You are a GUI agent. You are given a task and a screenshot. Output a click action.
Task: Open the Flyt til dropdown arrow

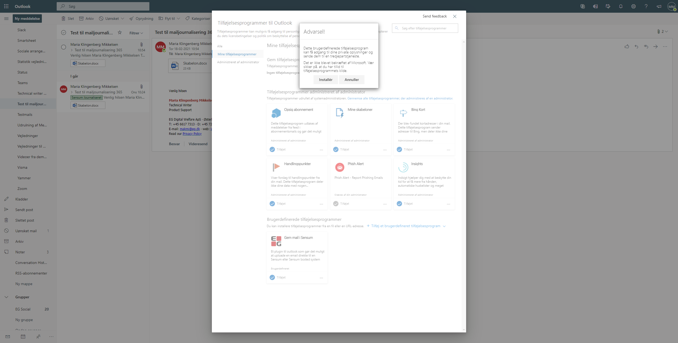pyautogui.click(x=179, y=19)
